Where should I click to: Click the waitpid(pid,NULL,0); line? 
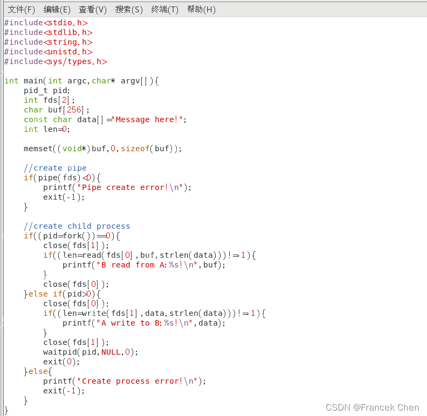[x=91, y=352]
